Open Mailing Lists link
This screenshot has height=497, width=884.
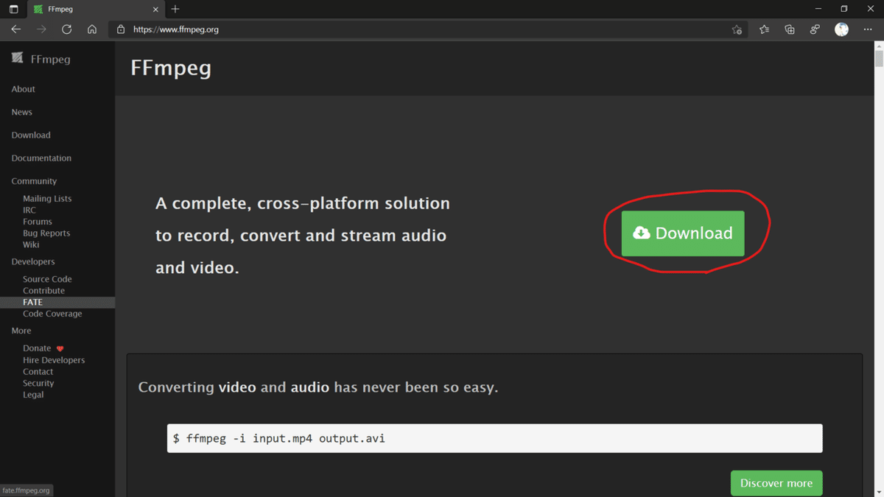[x=47, y=199]
